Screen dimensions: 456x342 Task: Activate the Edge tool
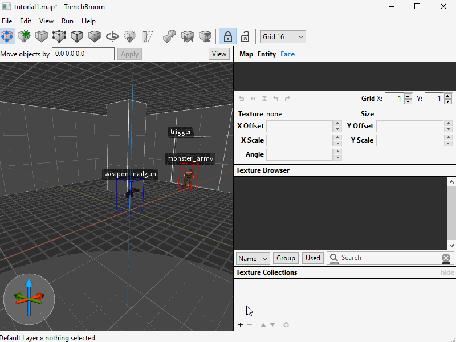click(x=77, y=36)
